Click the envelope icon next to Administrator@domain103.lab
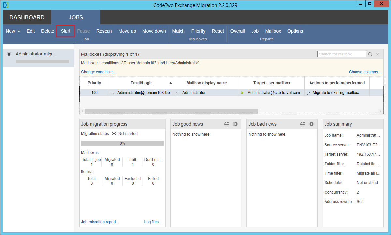Screen dimensions: 391x235 pos(112,93)
